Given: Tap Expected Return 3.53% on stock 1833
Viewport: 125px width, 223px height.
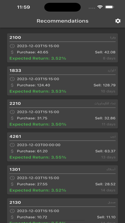Looking at the screenshot, I should click(x=38, y=91).
